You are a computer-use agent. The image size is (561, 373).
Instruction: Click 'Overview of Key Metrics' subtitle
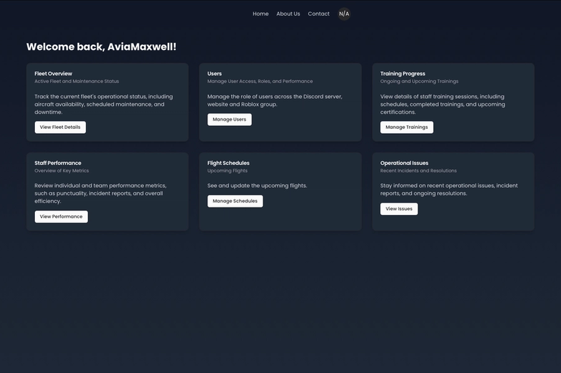62,171
